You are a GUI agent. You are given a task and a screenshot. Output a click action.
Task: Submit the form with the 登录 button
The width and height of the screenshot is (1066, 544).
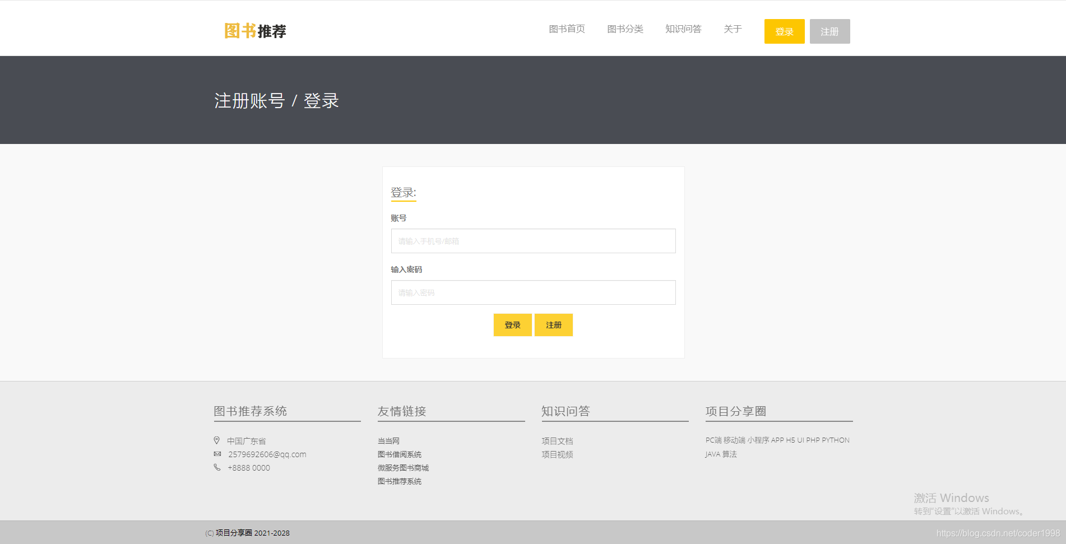click(x=512, y=325)
